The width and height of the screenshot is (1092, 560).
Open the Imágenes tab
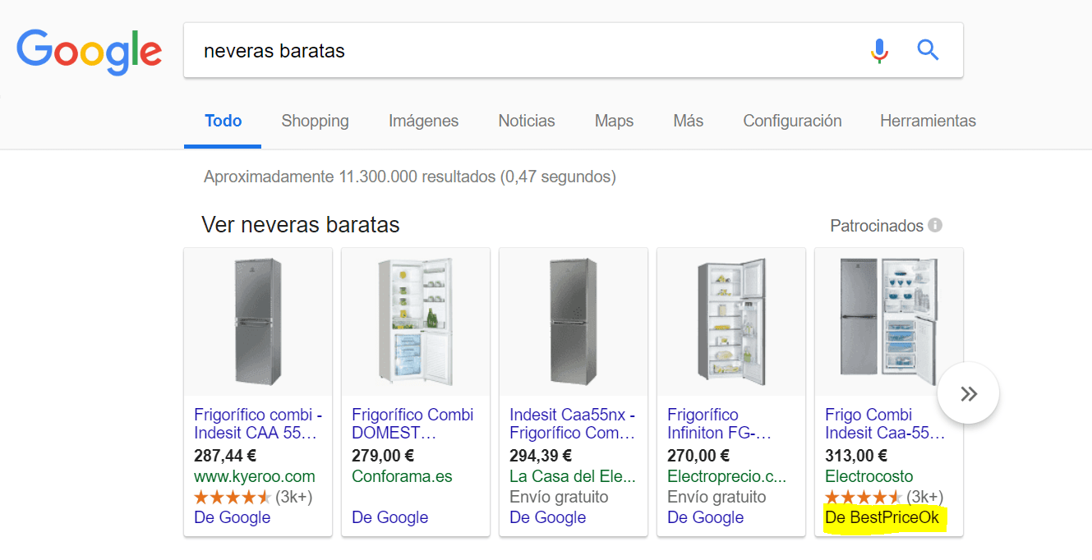tap(424, 121)
